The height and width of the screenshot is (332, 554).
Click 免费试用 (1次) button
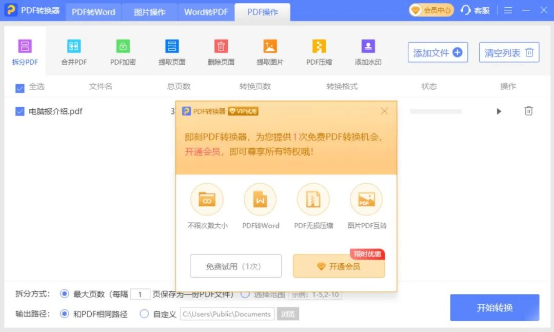(x=235, y=266)
